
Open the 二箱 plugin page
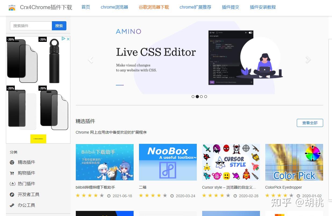[142, 187]
